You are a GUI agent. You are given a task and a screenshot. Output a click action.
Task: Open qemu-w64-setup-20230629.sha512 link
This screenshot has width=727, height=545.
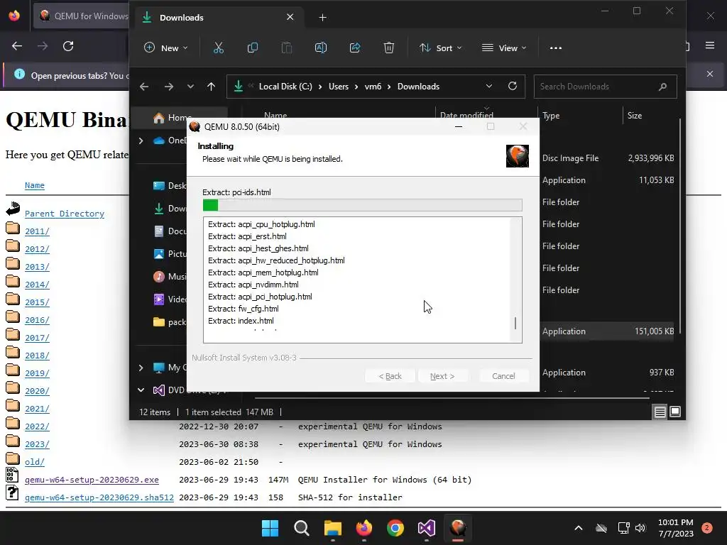pyautogui.click(x=99, y=497)
